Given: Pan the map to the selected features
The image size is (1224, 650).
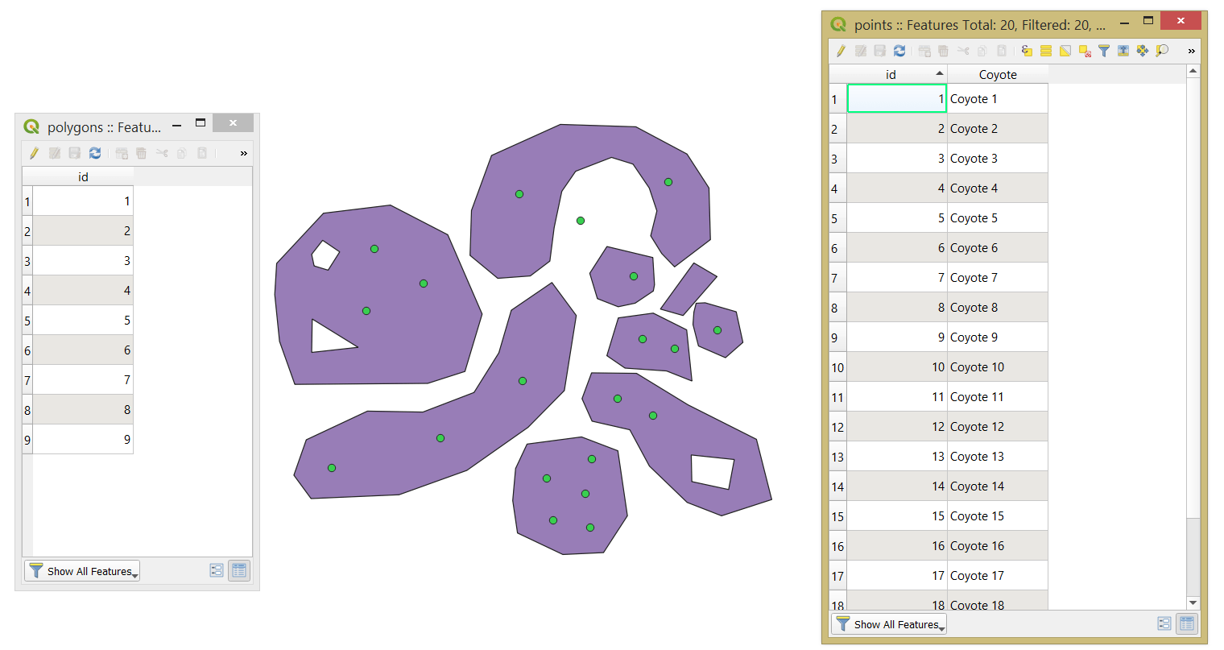Looking at the screenshot, I should [1143, 51].
